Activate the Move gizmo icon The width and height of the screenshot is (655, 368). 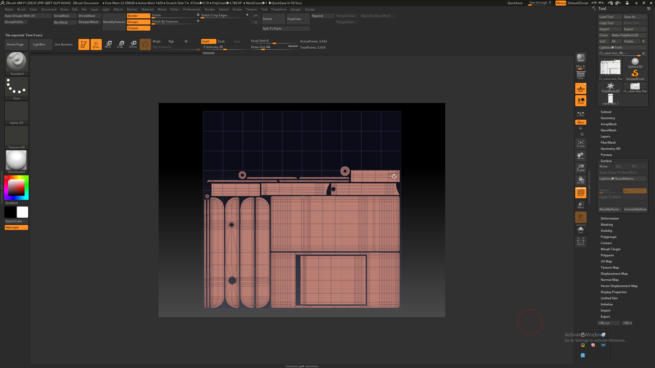(108, 44)
